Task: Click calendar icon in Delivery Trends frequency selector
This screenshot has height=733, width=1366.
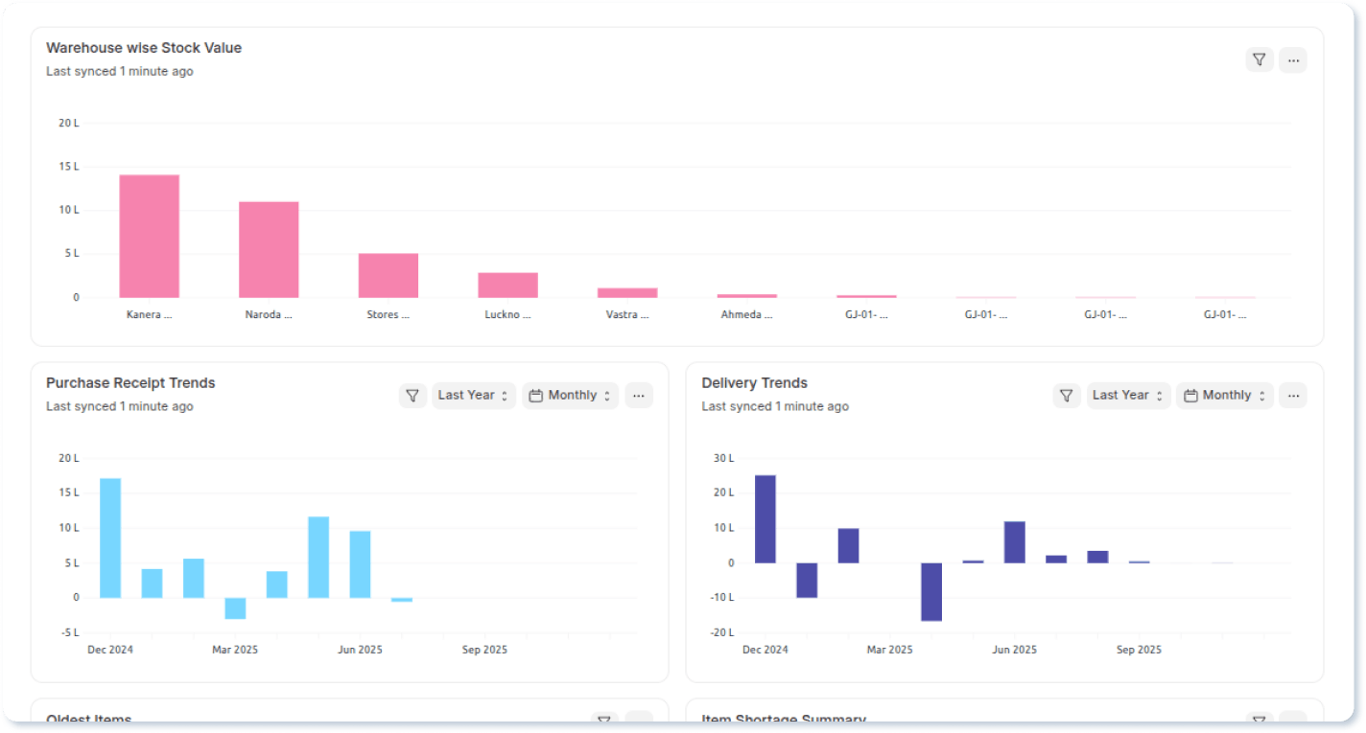Action: [x=1189, y=395]
